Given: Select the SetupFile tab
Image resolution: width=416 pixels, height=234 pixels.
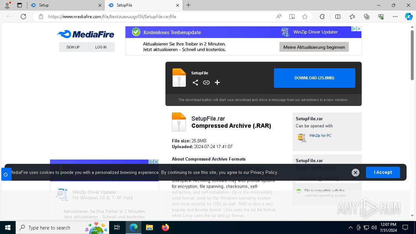Looking at the screenshot, I should click(x=143, y=5).
